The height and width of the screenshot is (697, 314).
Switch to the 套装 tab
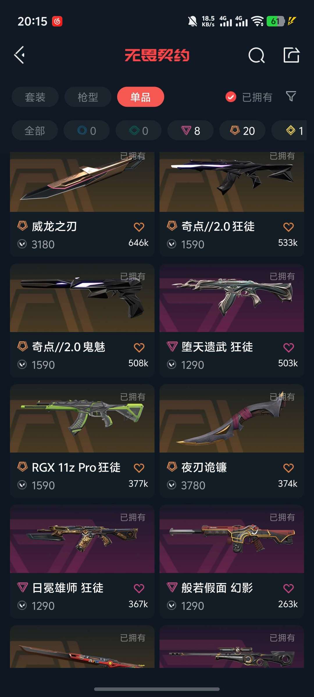point(35,97)
